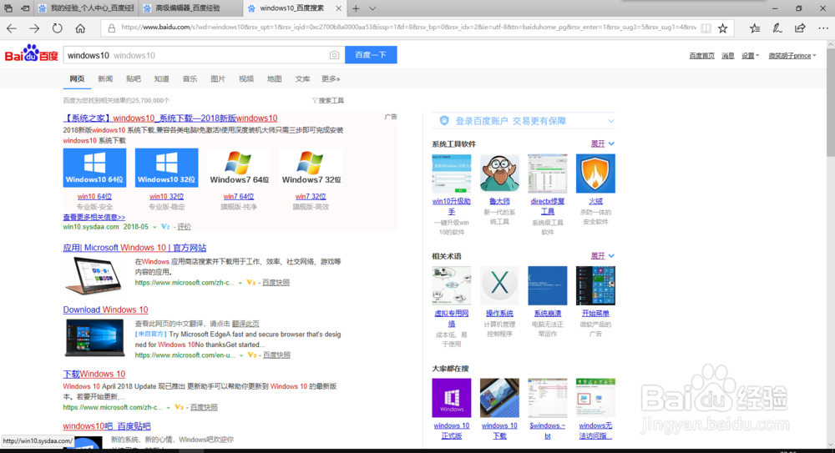Image resolution: width=835 pixels, height=453 pixels.
Task: Switch to 我的经验 browser tab
Action: pos(86,8)
